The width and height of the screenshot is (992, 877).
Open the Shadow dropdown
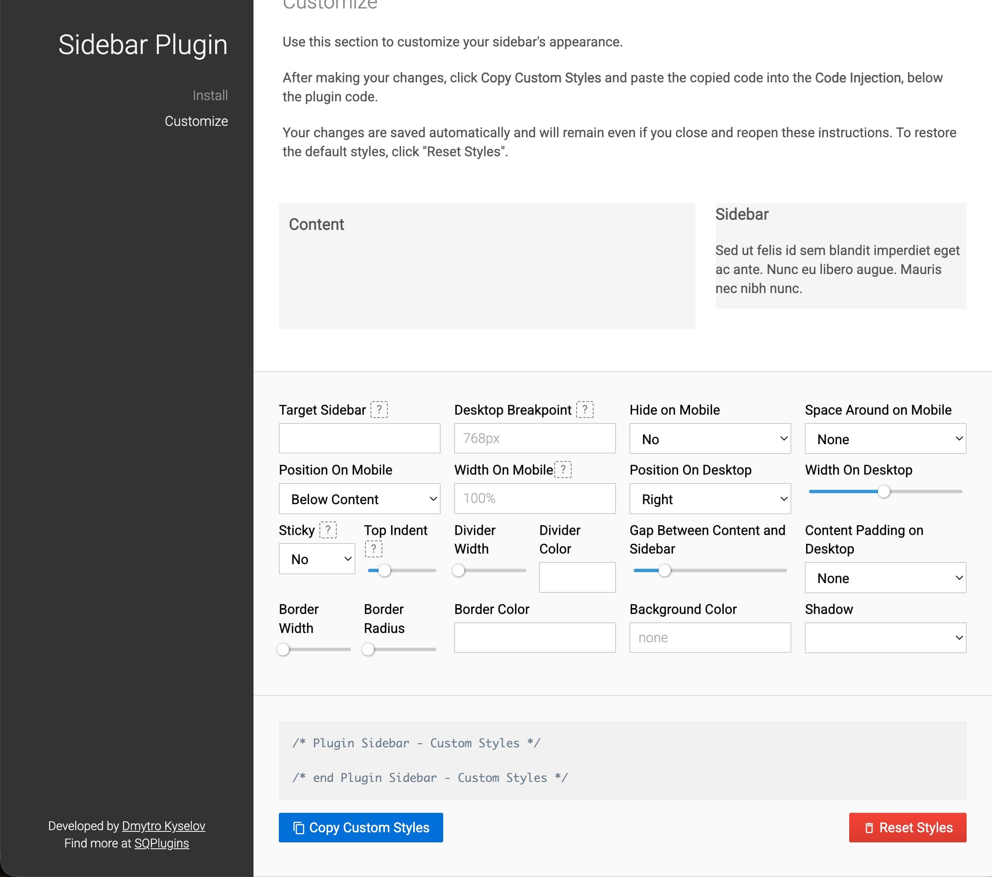pos(885,638)
